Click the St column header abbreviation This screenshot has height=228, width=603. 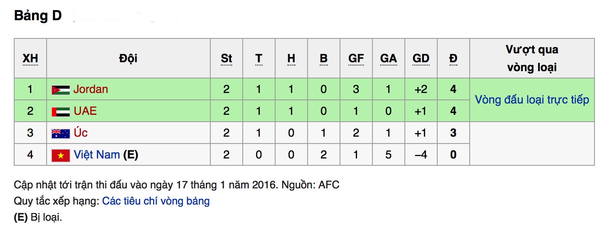pos(227,59)
